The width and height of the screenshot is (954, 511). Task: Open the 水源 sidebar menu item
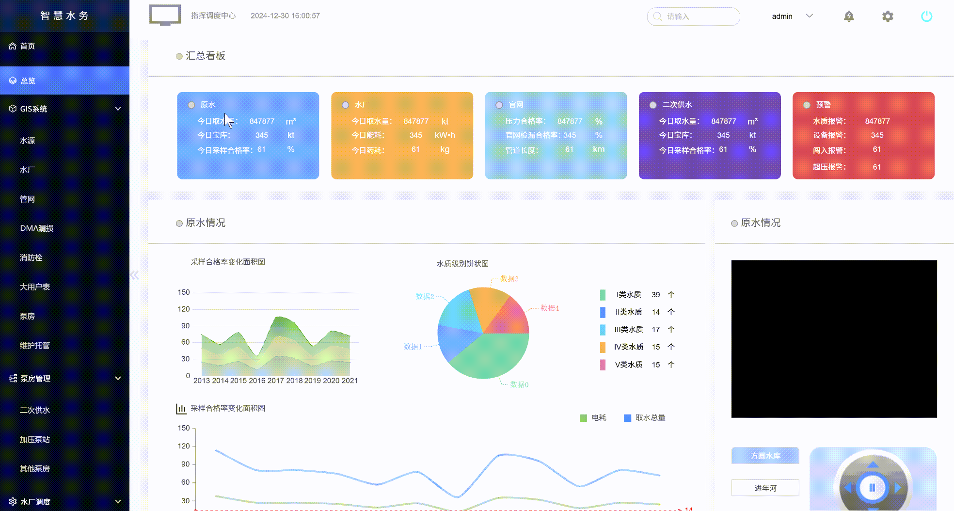[x=27, y=141]
